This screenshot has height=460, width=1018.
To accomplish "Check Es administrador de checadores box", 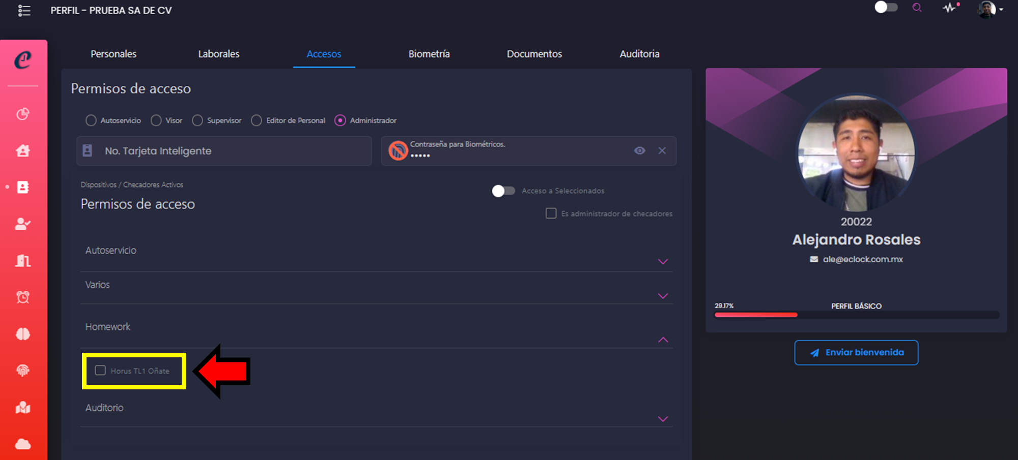I will (551, 213).
